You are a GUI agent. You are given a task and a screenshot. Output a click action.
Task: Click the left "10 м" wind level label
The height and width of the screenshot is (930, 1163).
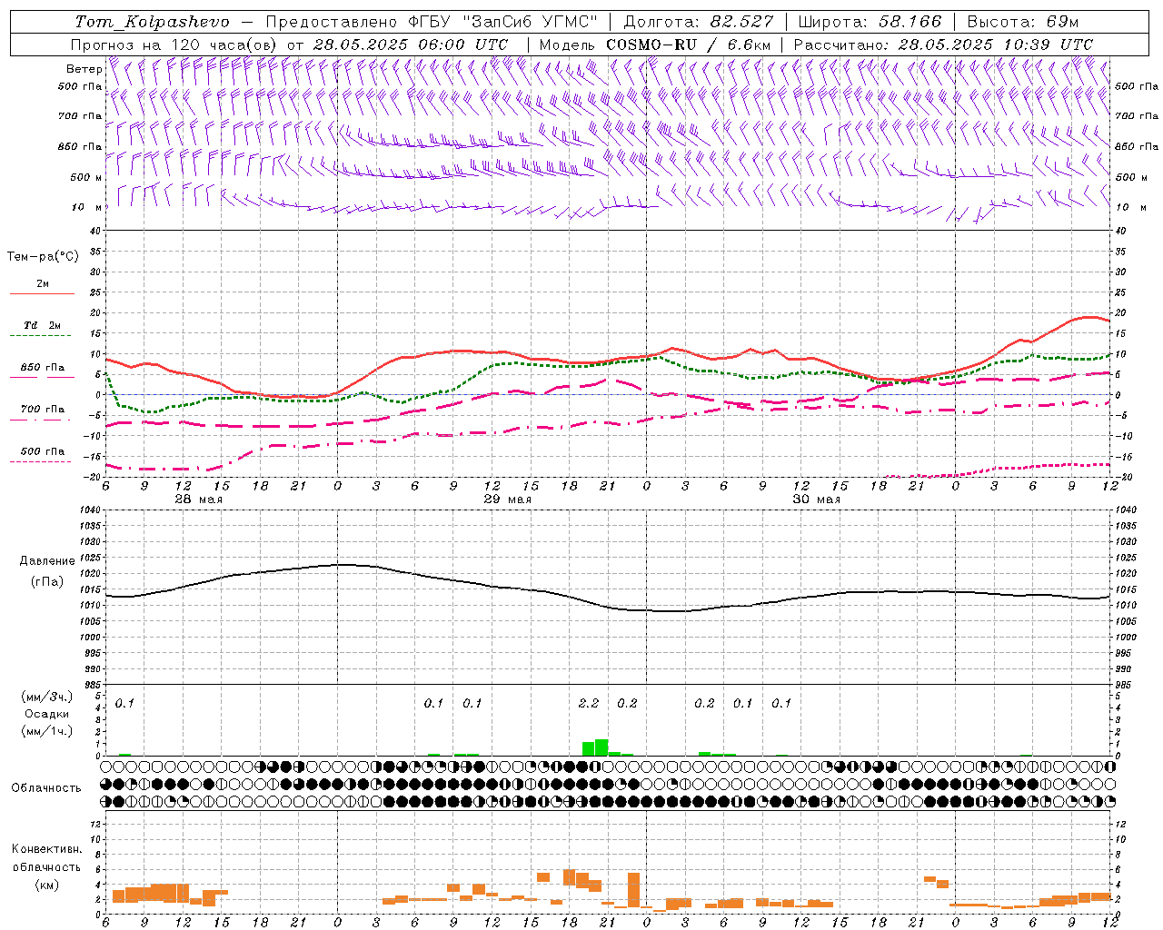[x=86, y=207]
